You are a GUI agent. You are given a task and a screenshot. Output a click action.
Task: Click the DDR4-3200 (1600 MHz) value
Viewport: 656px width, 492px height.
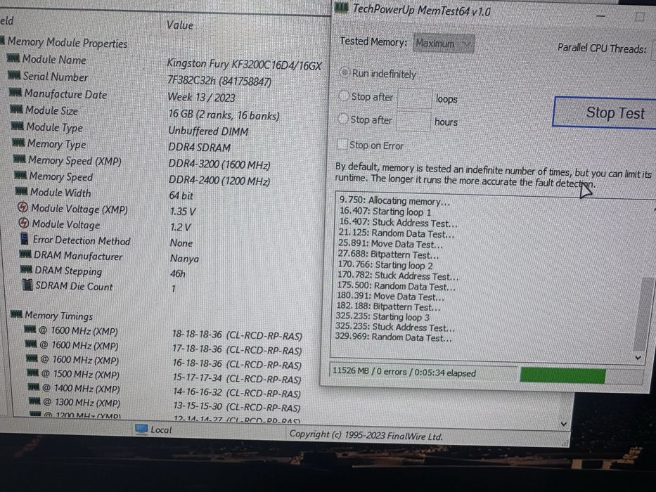click(x=219, y=164)
